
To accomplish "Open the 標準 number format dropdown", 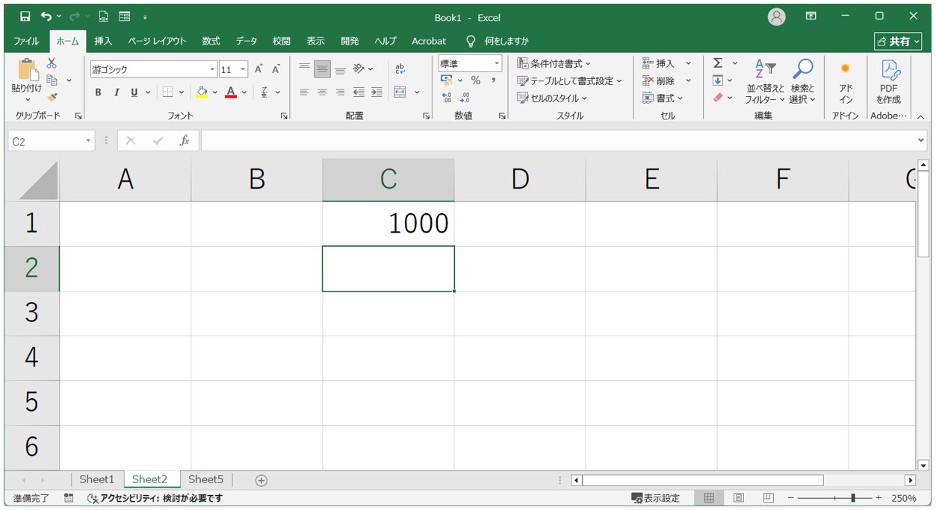I will click(x=497, y=64).
